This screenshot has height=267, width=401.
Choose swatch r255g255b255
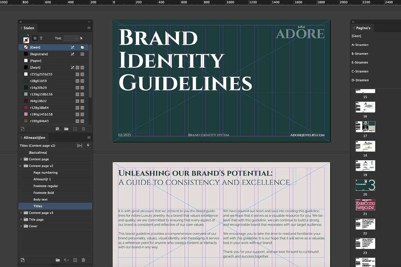coord(53,74)
